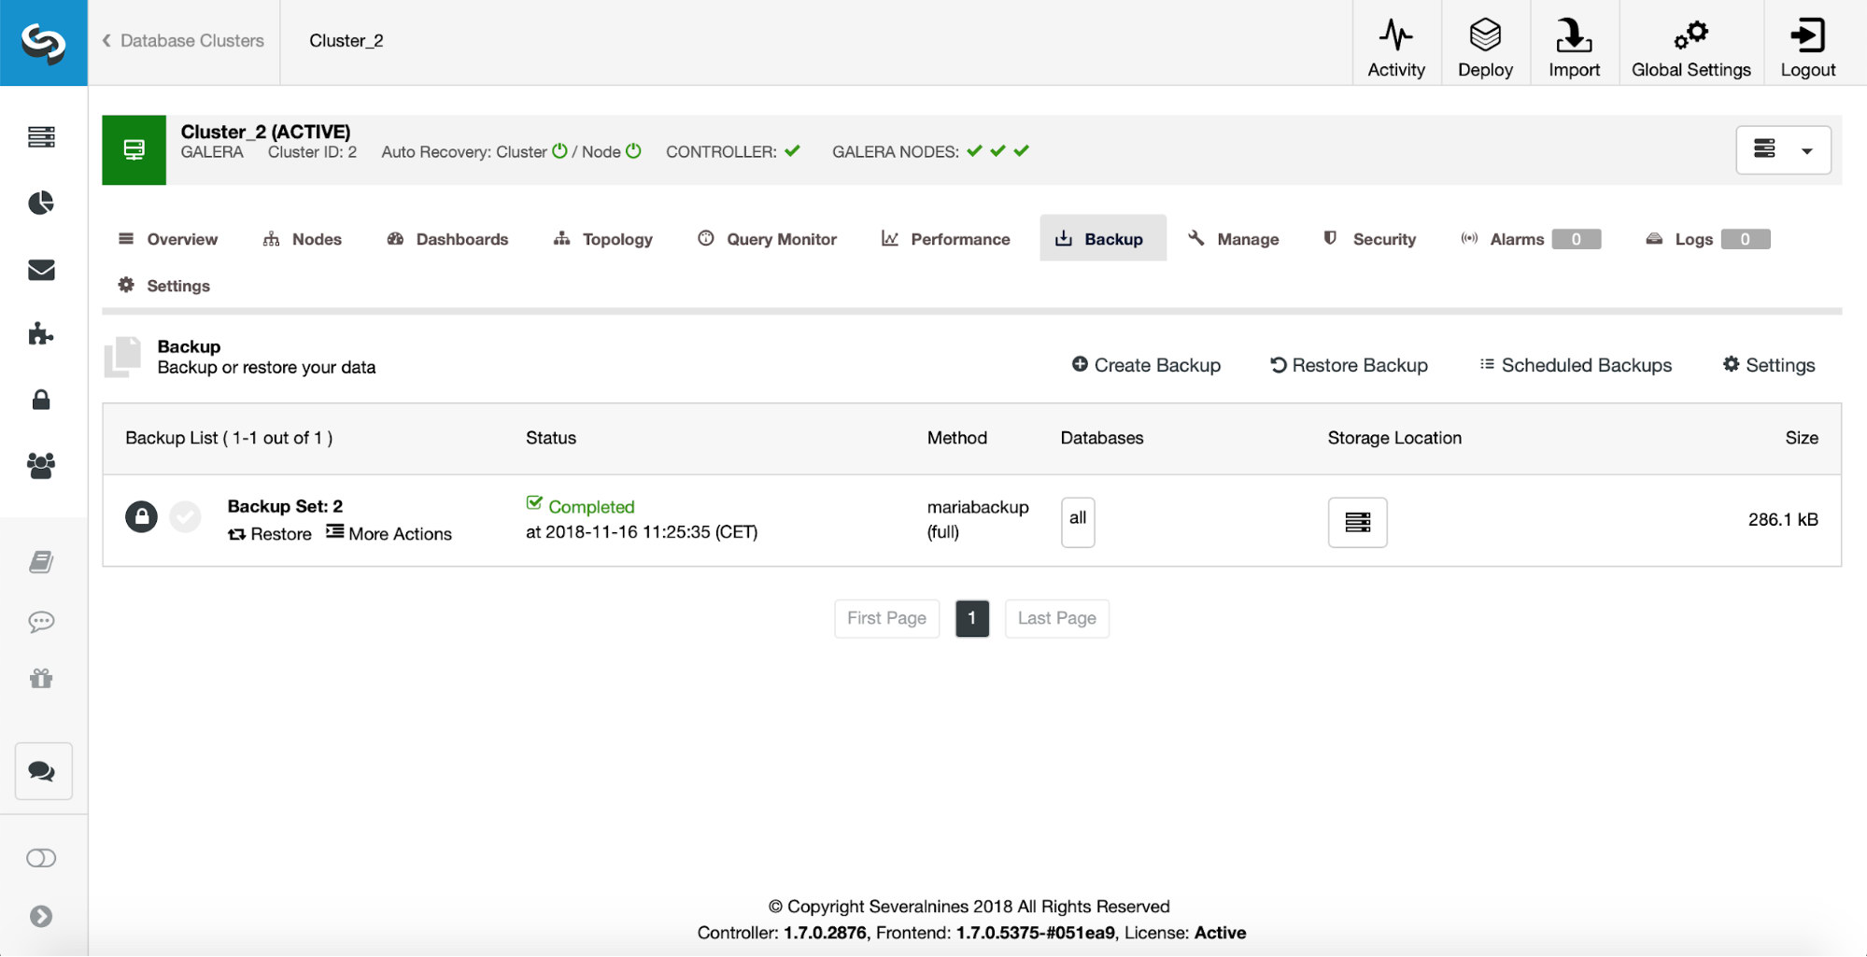The width and height of the screenshot is (1867, 957).
Task: Open the puzzle piece integrations sidebar icon
Action: click(41, 333)
